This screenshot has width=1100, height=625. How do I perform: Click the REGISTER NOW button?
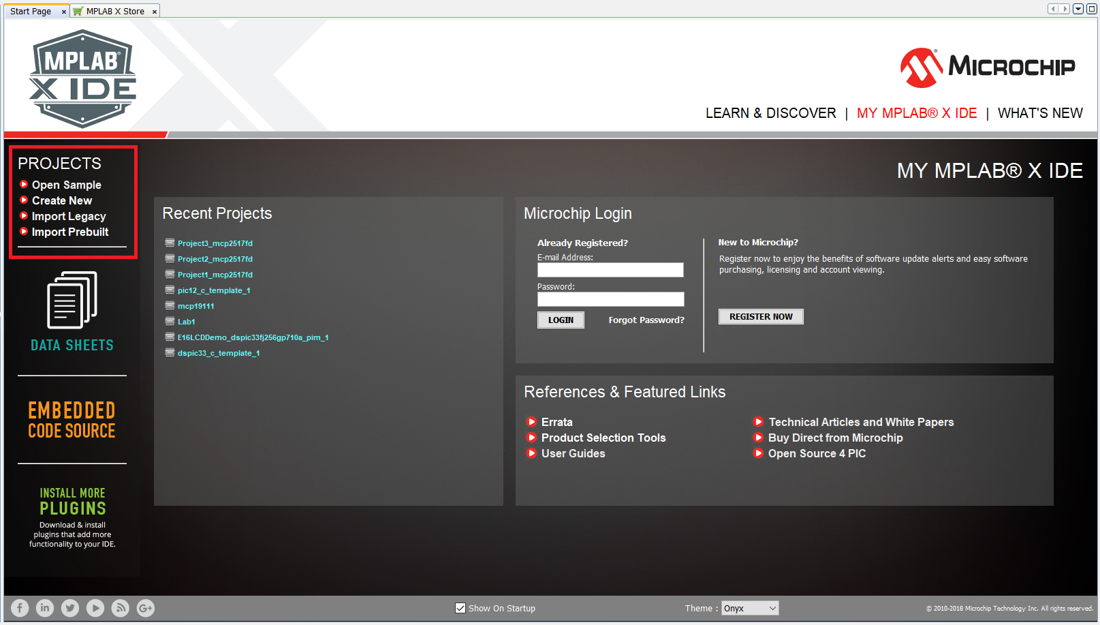click(761, 317)
